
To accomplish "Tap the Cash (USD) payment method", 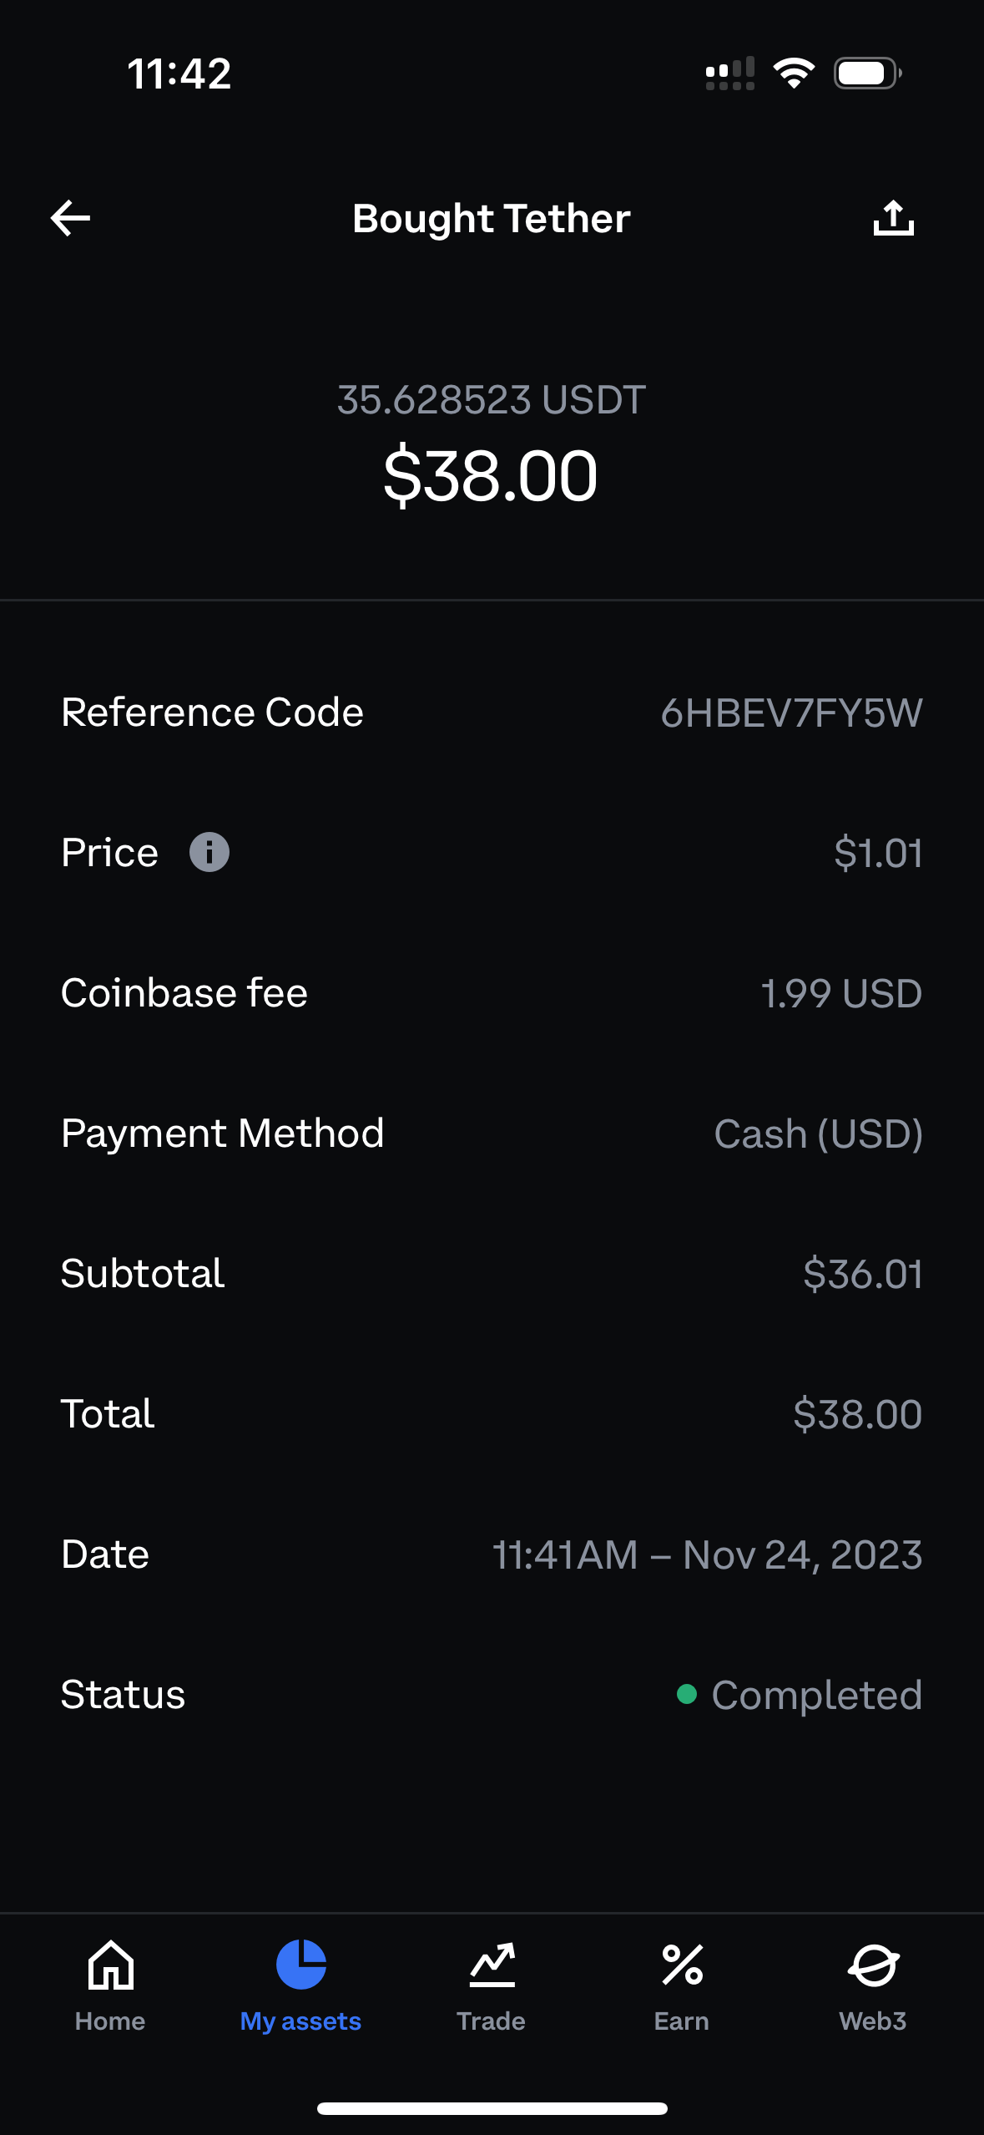I will tap(818, 1133).
